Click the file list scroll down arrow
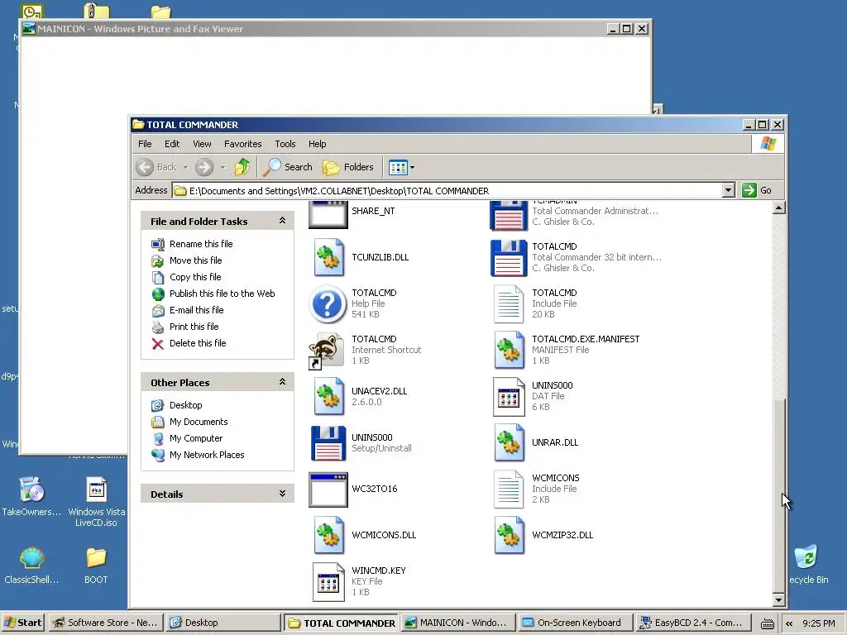The image size is (847, 635). click(778, 599)
